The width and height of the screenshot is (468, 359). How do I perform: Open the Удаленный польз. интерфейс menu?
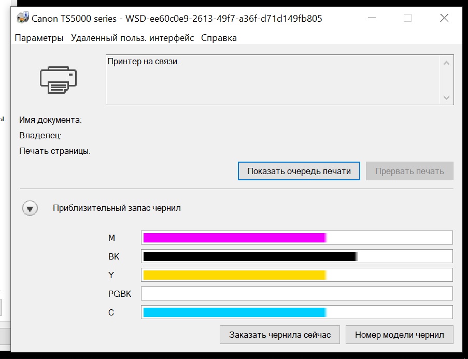[133, 38]
